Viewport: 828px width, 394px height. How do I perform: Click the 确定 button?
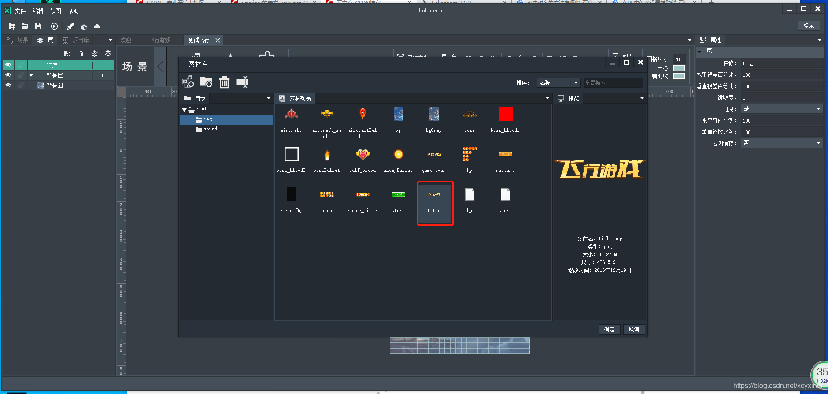click(609, 330)
